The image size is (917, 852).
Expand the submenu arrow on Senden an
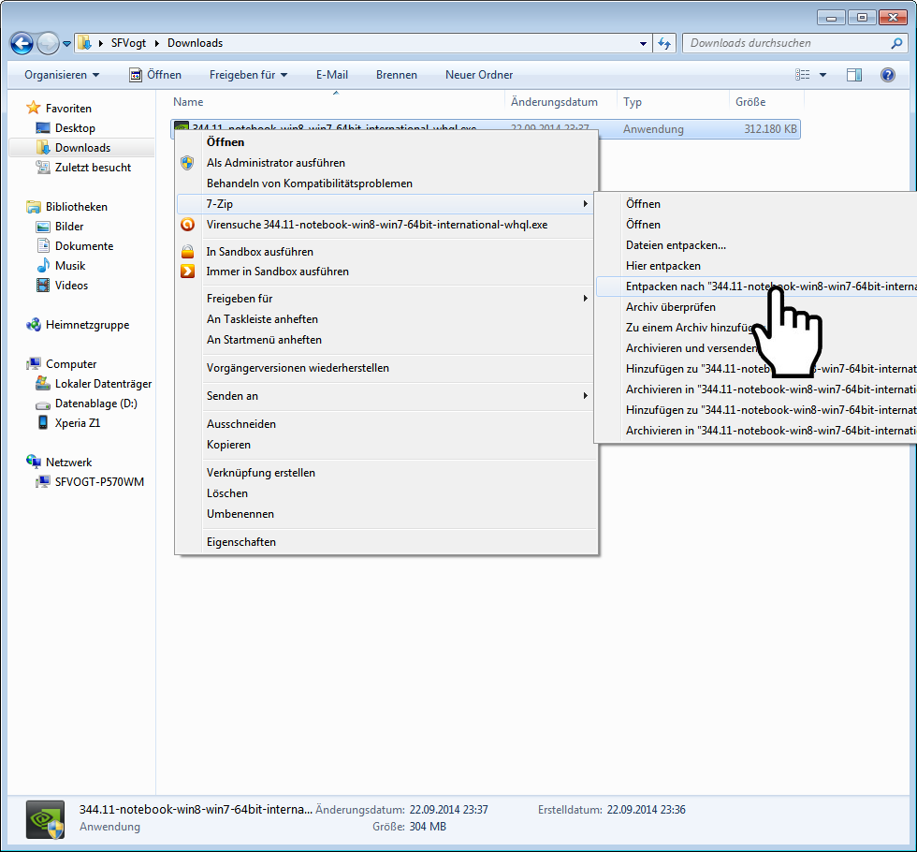click(585, 395)
